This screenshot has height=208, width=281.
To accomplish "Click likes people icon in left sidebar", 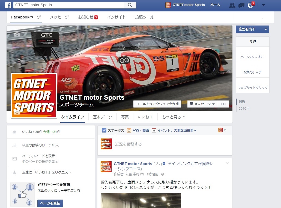I will tap(14, 132).
